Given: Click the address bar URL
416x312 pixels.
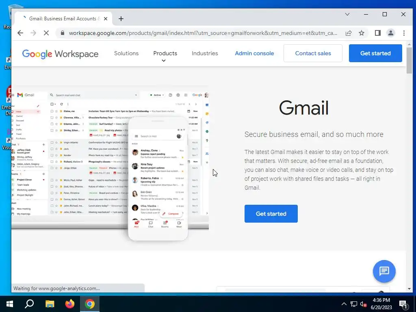Looking at the screenshot, I should [203, 33].
